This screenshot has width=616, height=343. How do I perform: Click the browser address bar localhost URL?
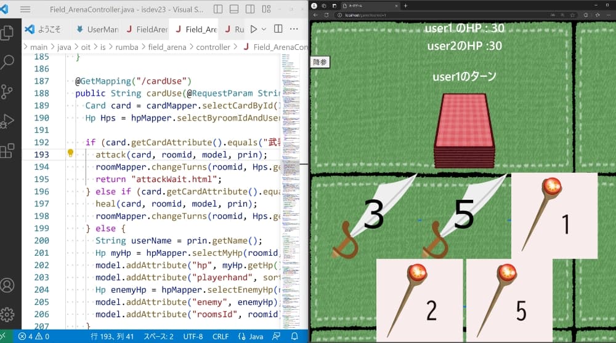point(365,15)
